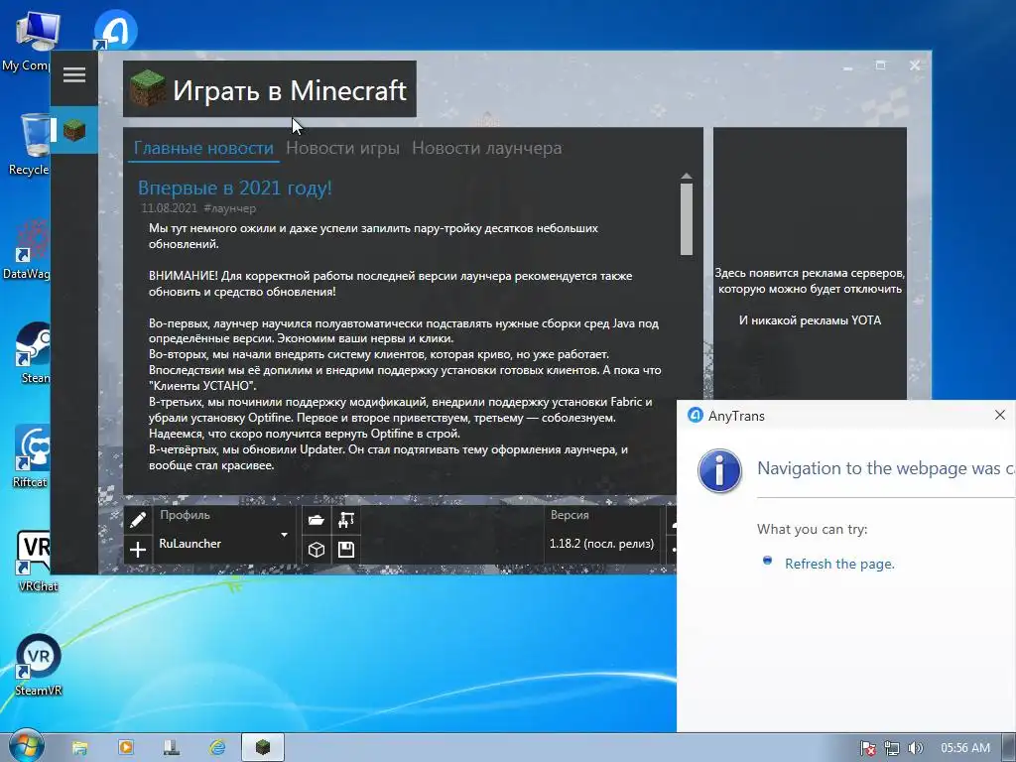
Task: Open the Riftcat desktop shortcut
Action: [31, 456]
